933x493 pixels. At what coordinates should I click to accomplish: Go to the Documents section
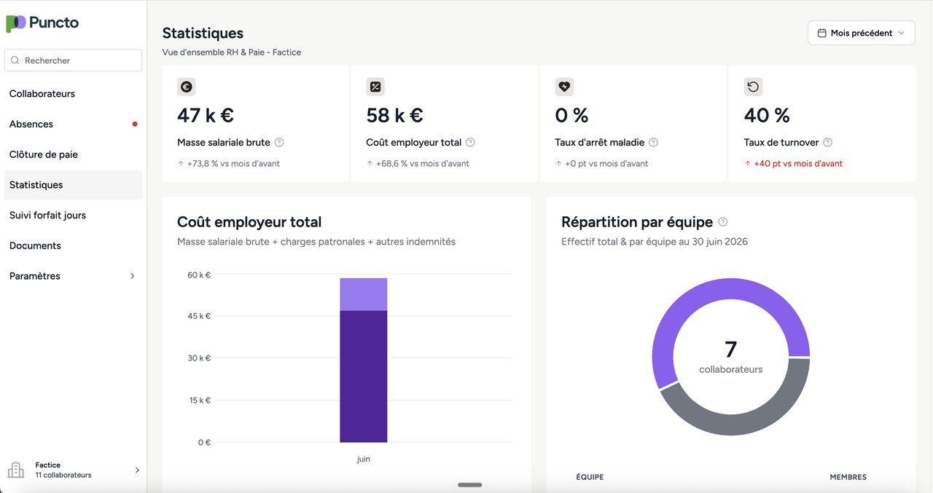pos(73,245)
